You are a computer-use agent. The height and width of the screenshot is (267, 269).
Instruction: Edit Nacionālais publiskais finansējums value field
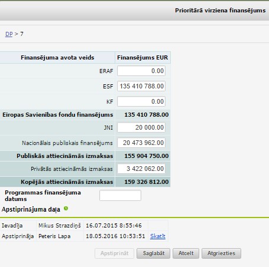tap(141, 143)
